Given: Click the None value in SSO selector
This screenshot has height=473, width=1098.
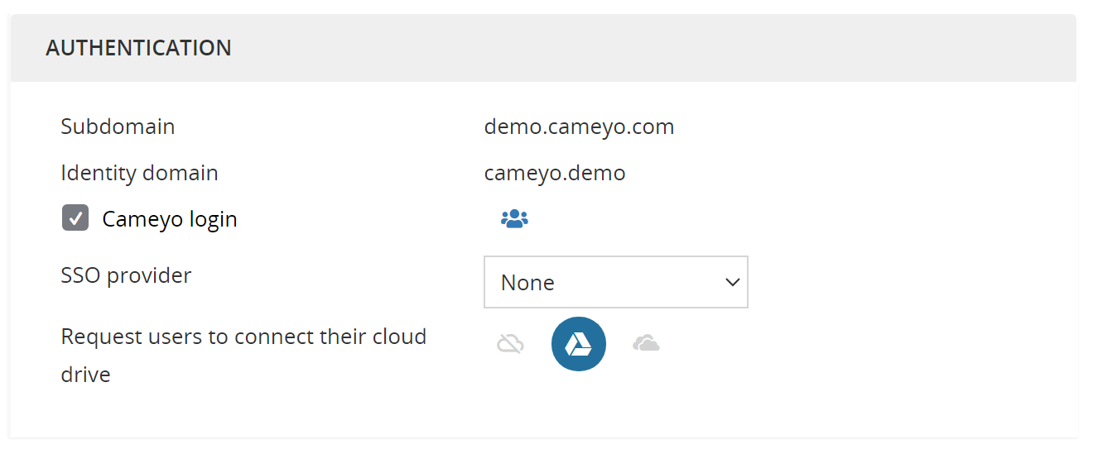Looking at the screenshot, I should click(527, 283).
